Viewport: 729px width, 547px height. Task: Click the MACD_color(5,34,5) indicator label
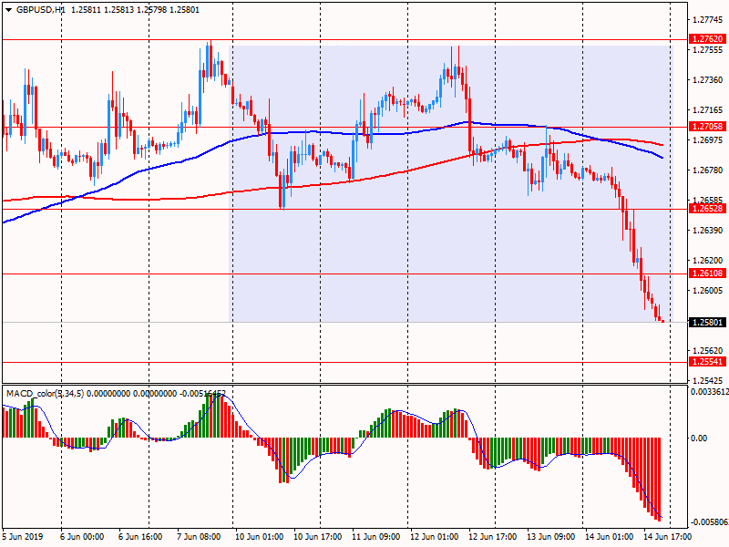point(45,394)
